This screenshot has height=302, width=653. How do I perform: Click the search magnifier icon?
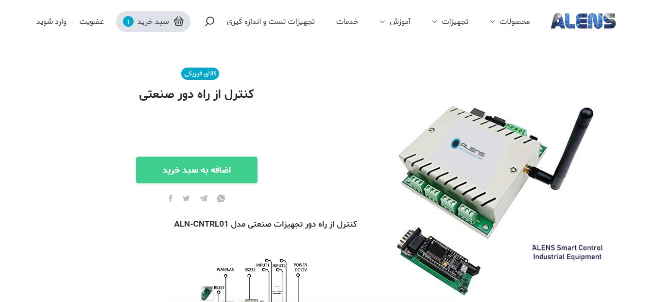[x=209, y=21]
